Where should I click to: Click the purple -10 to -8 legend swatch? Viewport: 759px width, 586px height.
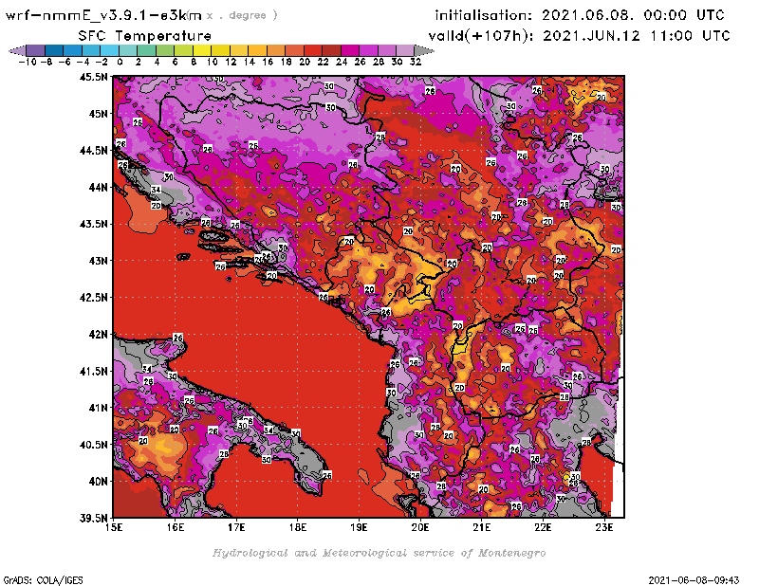pos(36,50)
